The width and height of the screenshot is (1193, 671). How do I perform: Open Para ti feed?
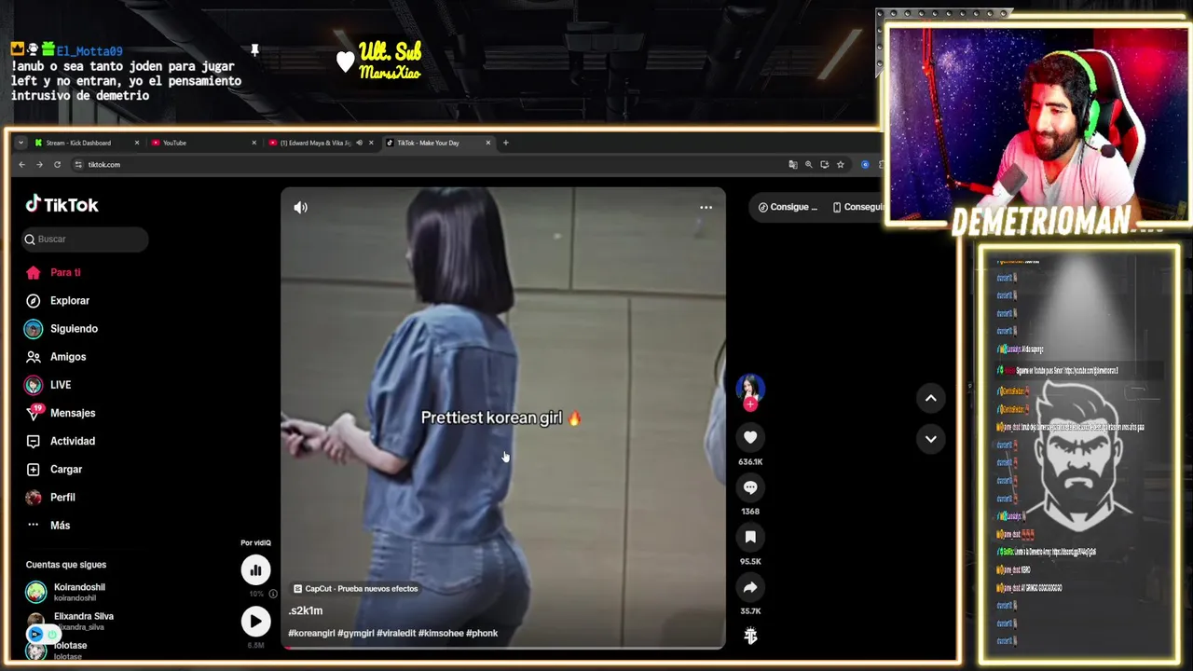[x=65, y=272]
